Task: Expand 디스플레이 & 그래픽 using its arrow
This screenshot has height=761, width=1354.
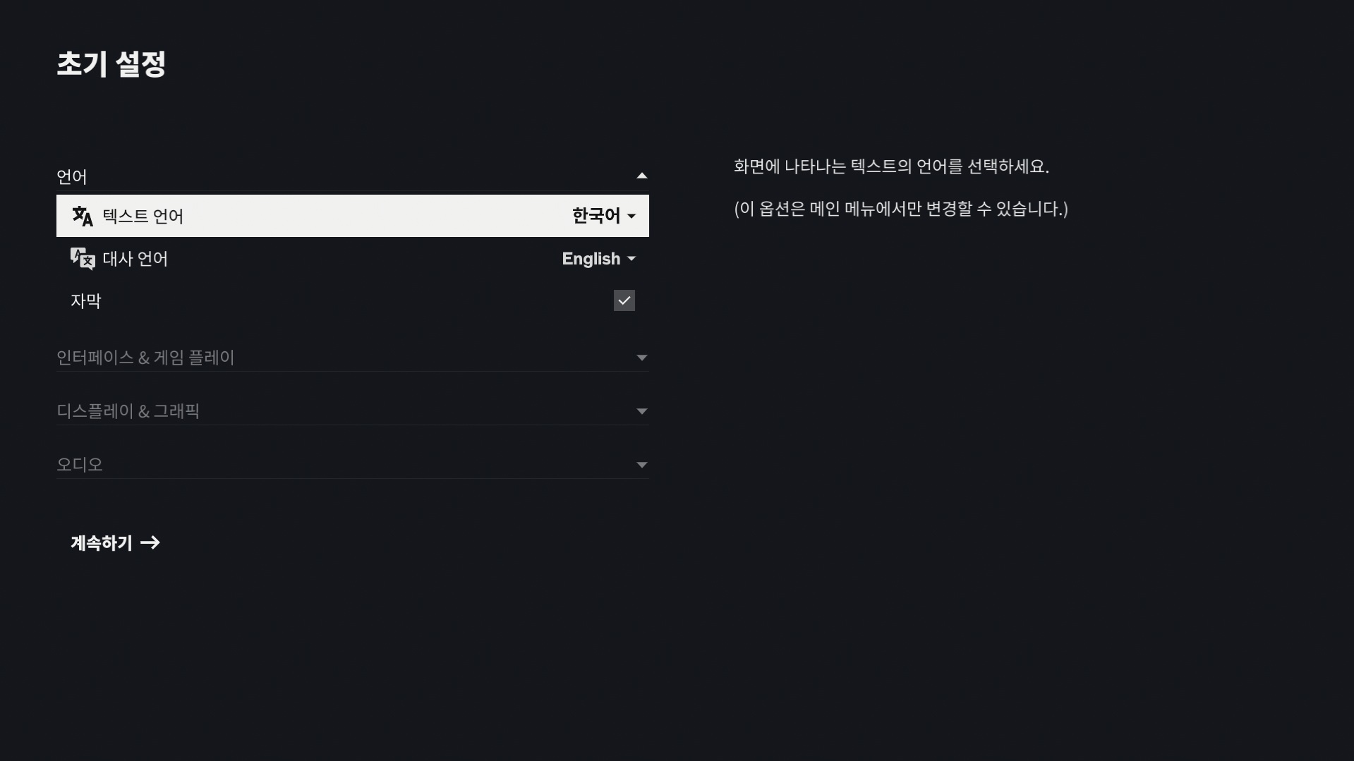Action: pos(642,411)
